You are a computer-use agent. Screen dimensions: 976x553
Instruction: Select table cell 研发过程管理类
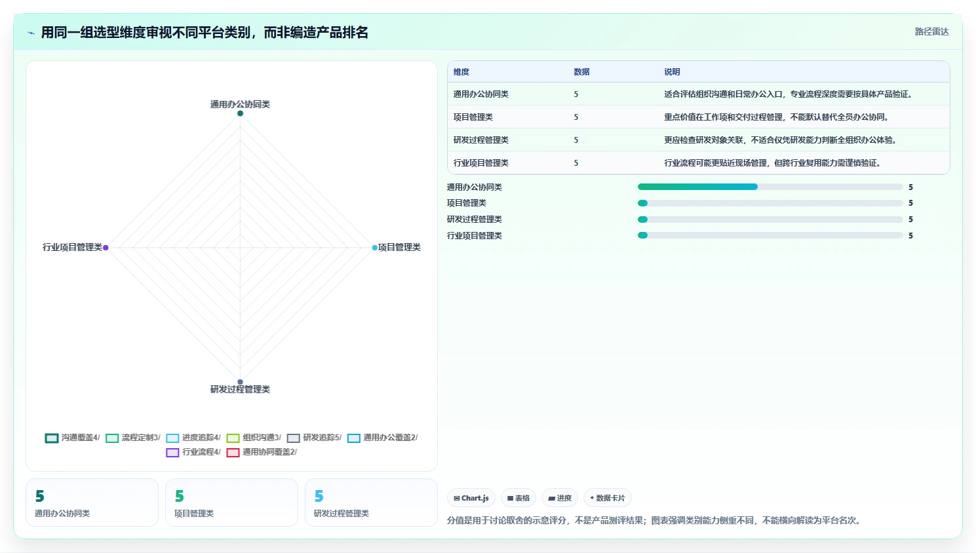click(x=481, y=140)
